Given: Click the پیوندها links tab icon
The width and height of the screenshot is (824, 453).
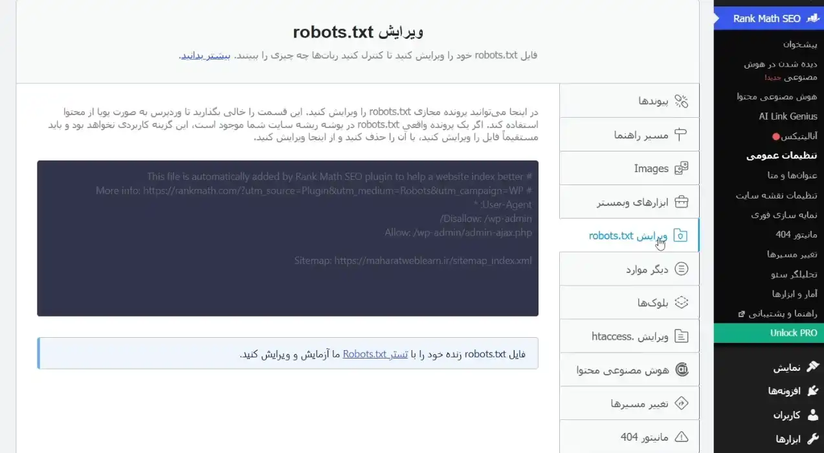Looking at the screenshot, I should coord(681,101).
